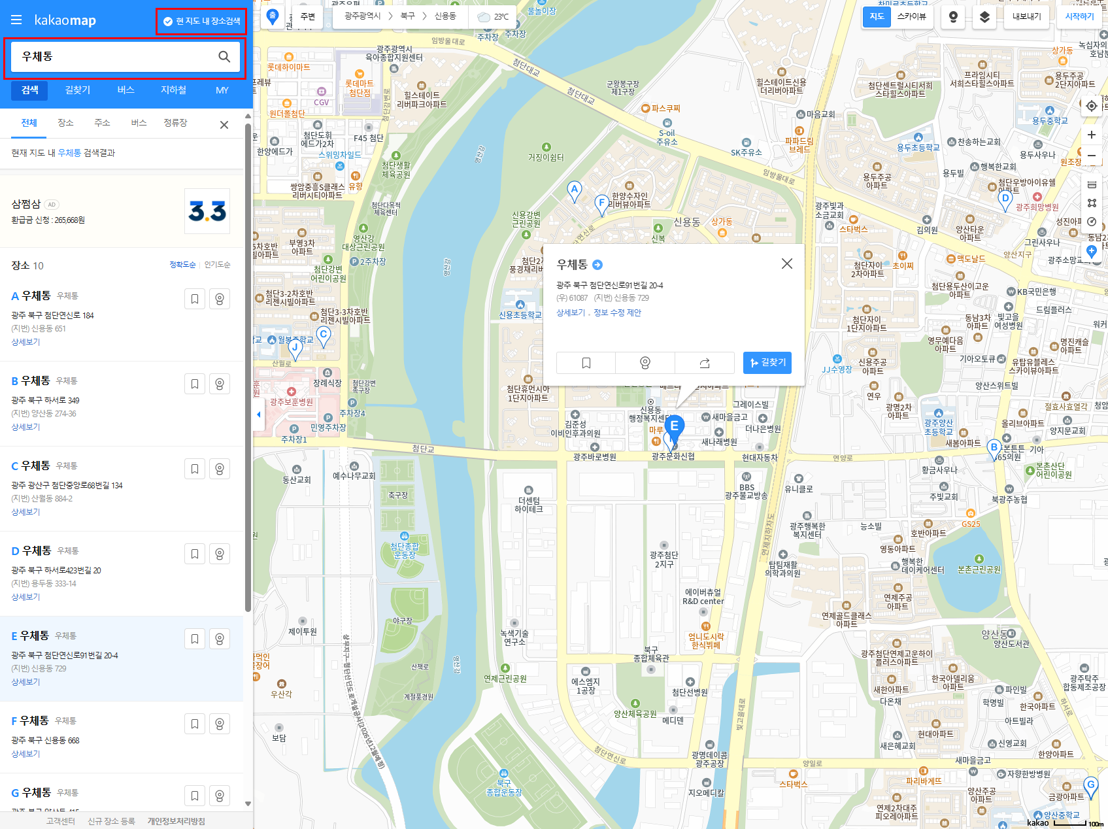Click 정보 수정 제안 link
This screenshot has height=829, width=1108.
point(617,313)
